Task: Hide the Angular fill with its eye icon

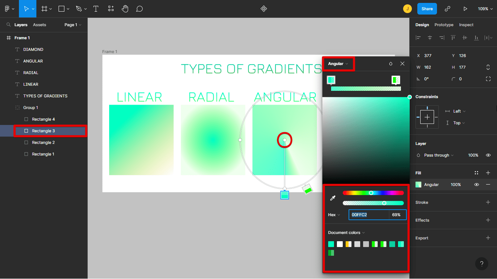Action: 476,184
